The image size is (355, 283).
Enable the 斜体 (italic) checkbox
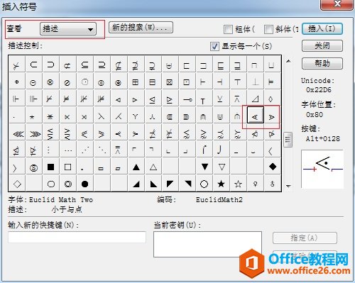pos(268,29)
